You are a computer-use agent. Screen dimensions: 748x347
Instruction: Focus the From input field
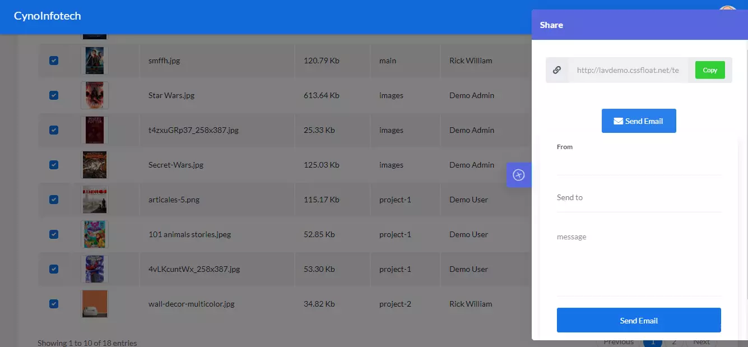coord(639,164)
